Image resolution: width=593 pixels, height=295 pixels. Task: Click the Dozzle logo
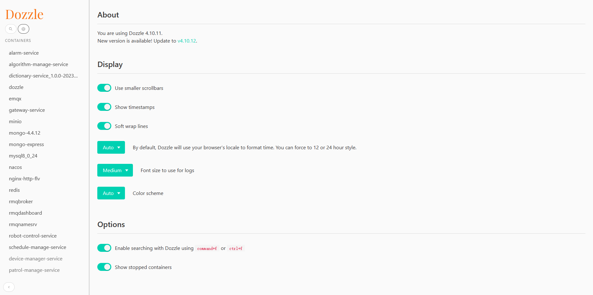[24, 15]
